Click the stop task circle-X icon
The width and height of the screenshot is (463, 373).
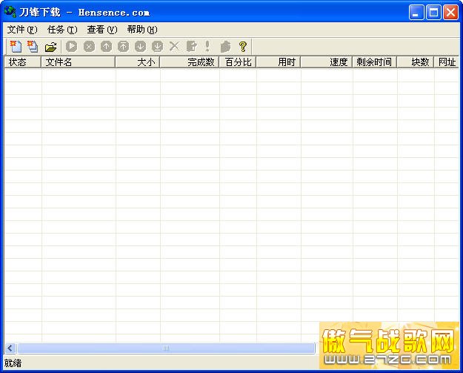click(x=89, y=47)
